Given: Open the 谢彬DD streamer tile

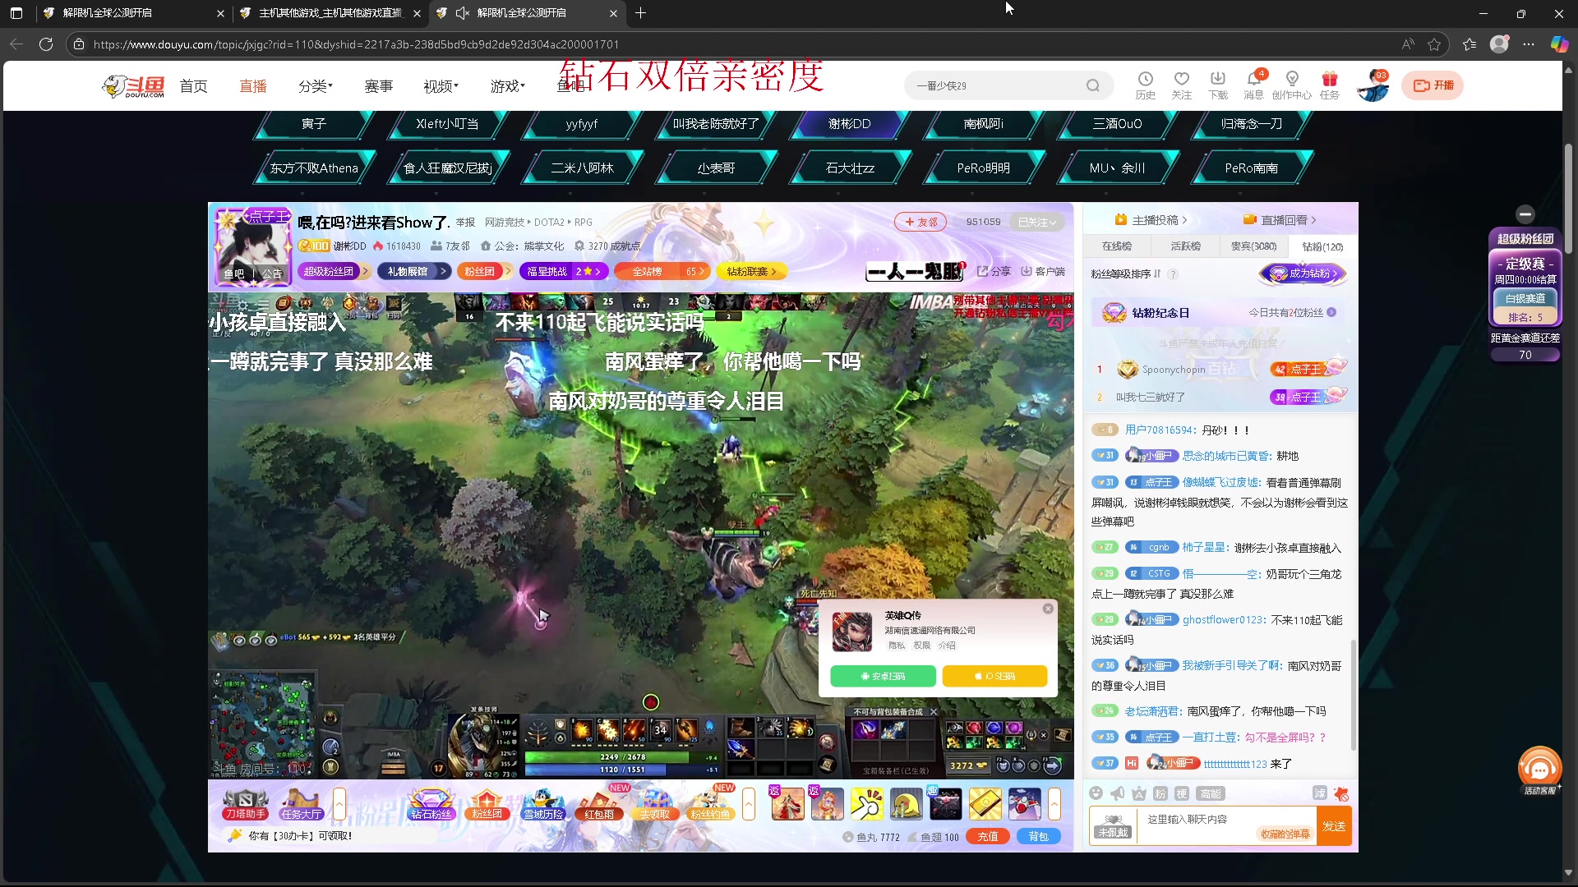Looking at the screenshot, I should (850, 124).
